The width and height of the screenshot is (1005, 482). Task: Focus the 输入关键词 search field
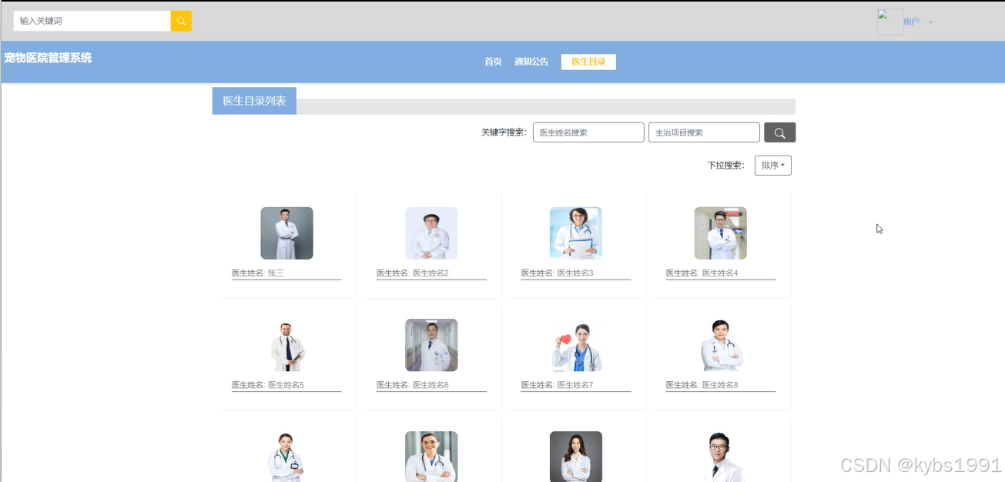coord(92,21)
